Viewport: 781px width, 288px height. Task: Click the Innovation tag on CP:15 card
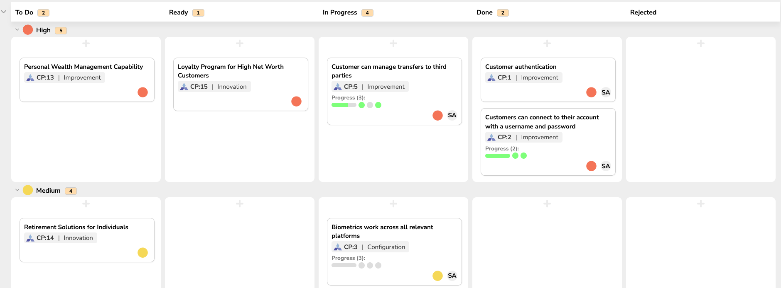(x=232, y=87)
